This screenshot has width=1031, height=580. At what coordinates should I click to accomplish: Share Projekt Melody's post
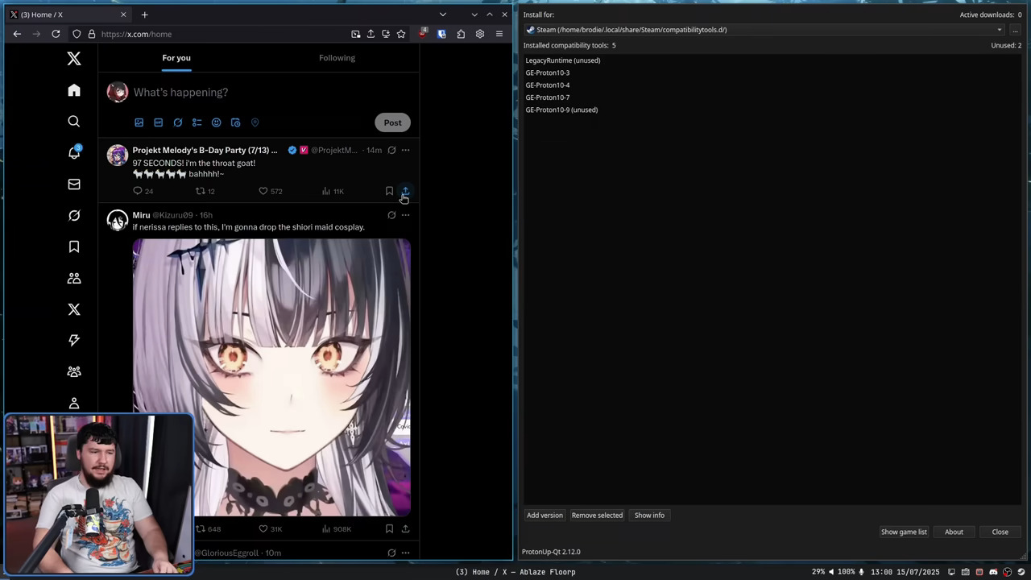(x=405, y=191)
